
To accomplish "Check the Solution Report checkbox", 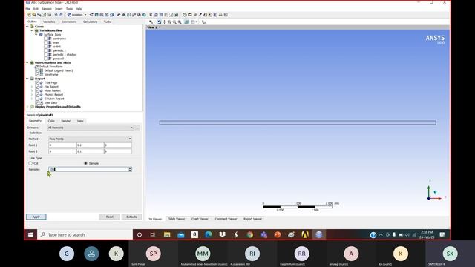I will tap(37, 99).
